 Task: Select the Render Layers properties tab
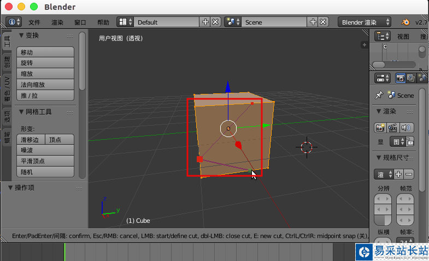[410, 78]
